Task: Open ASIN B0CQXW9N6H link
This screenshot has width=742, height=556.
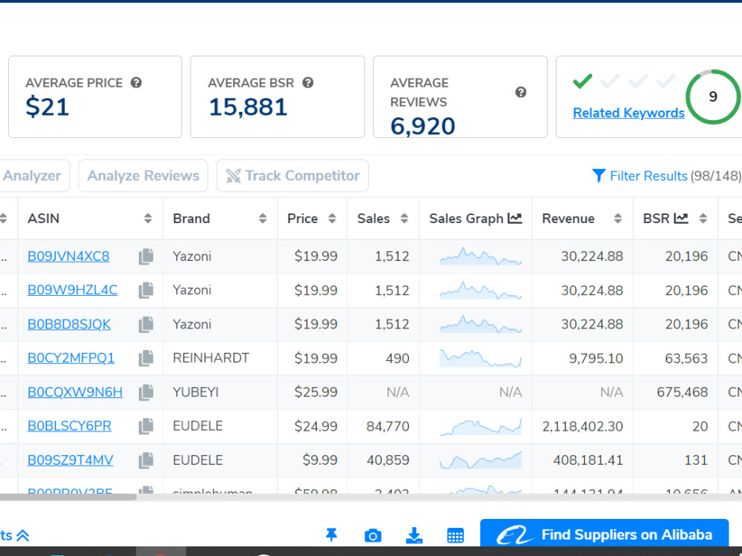Action: coord(75,392)
